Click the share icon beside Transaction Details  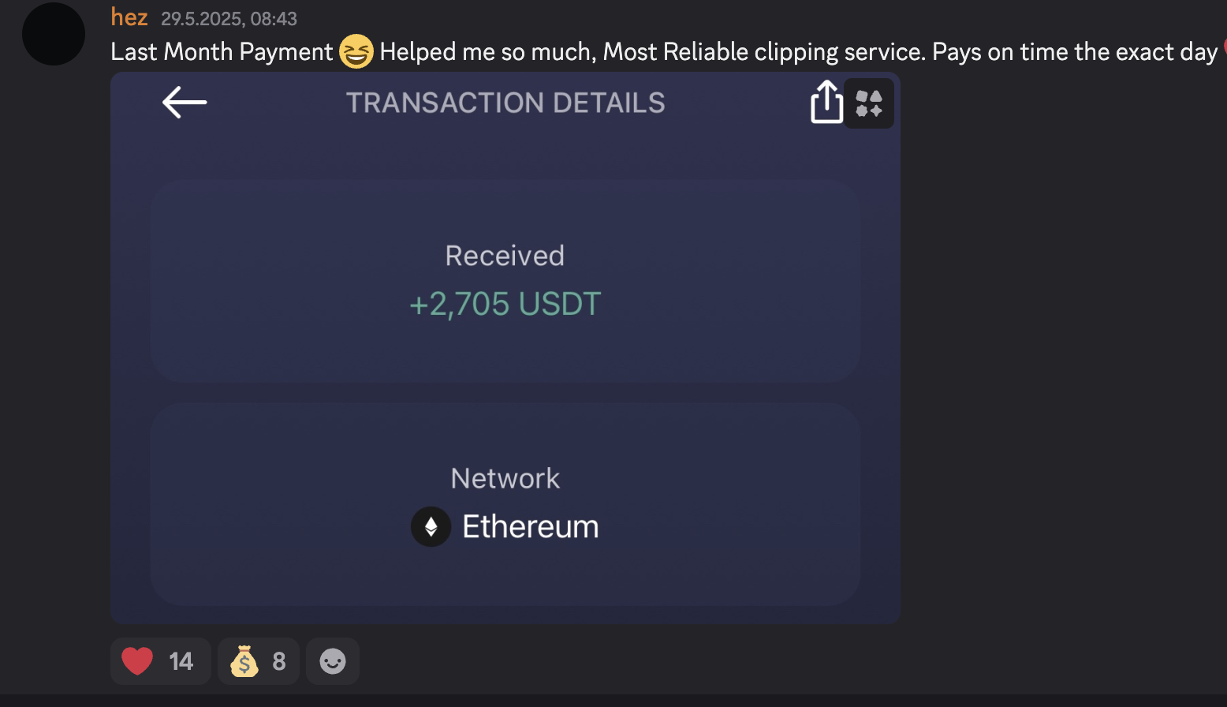point(826,102)
